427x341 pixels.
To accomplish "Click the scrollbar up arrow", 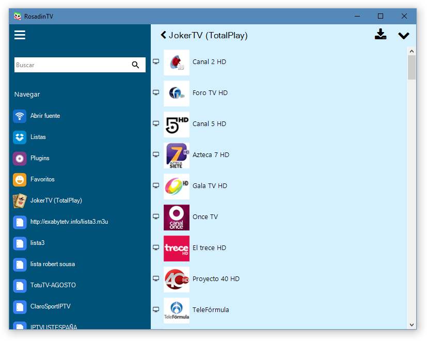I will point(412,51).
